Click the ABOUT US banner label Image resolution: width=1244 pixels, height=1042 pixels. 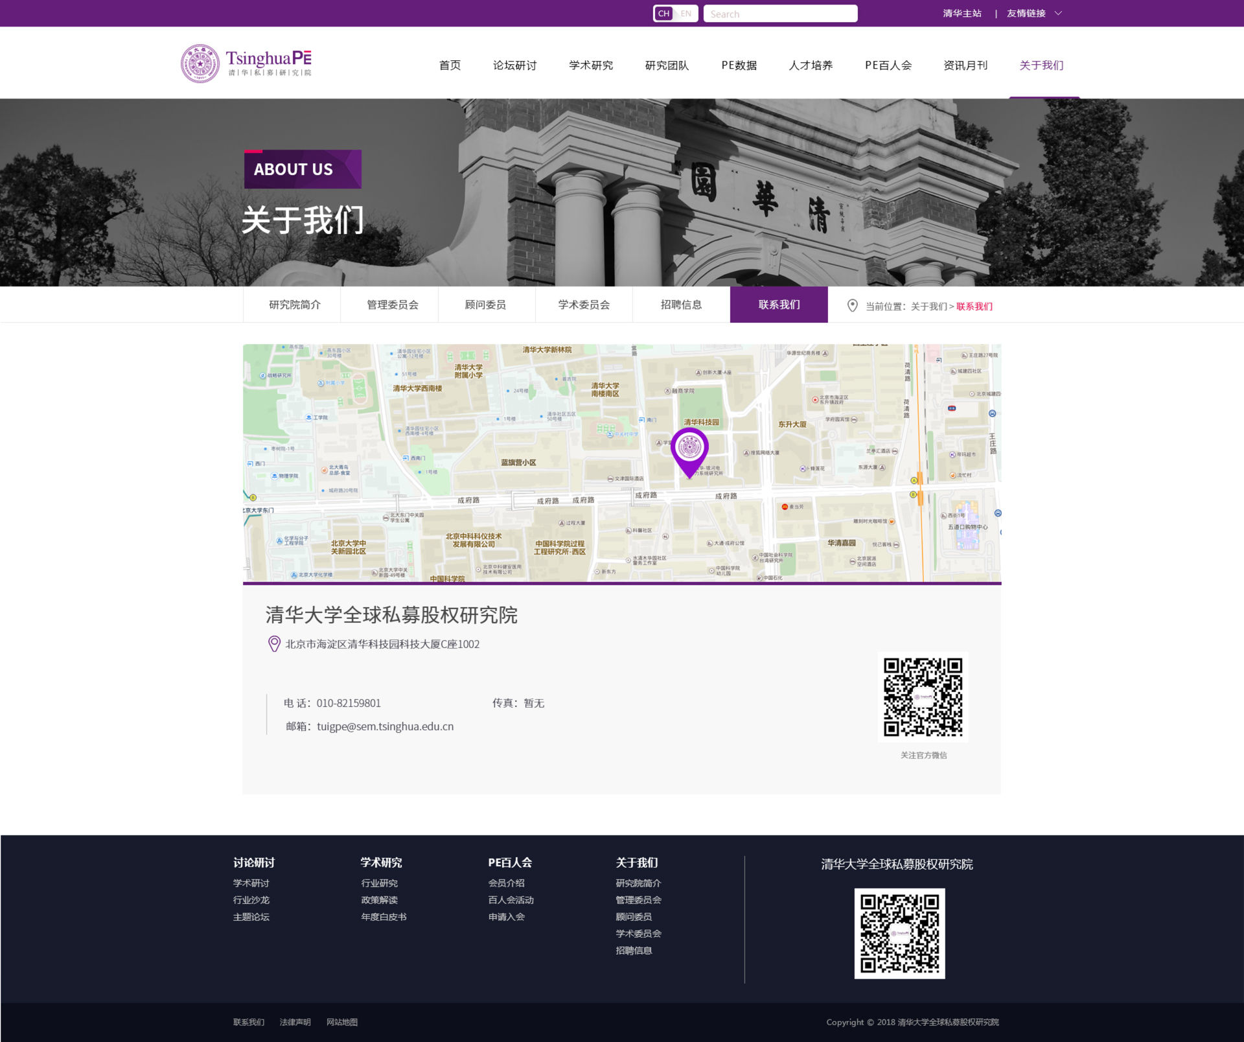coord(303,169)
